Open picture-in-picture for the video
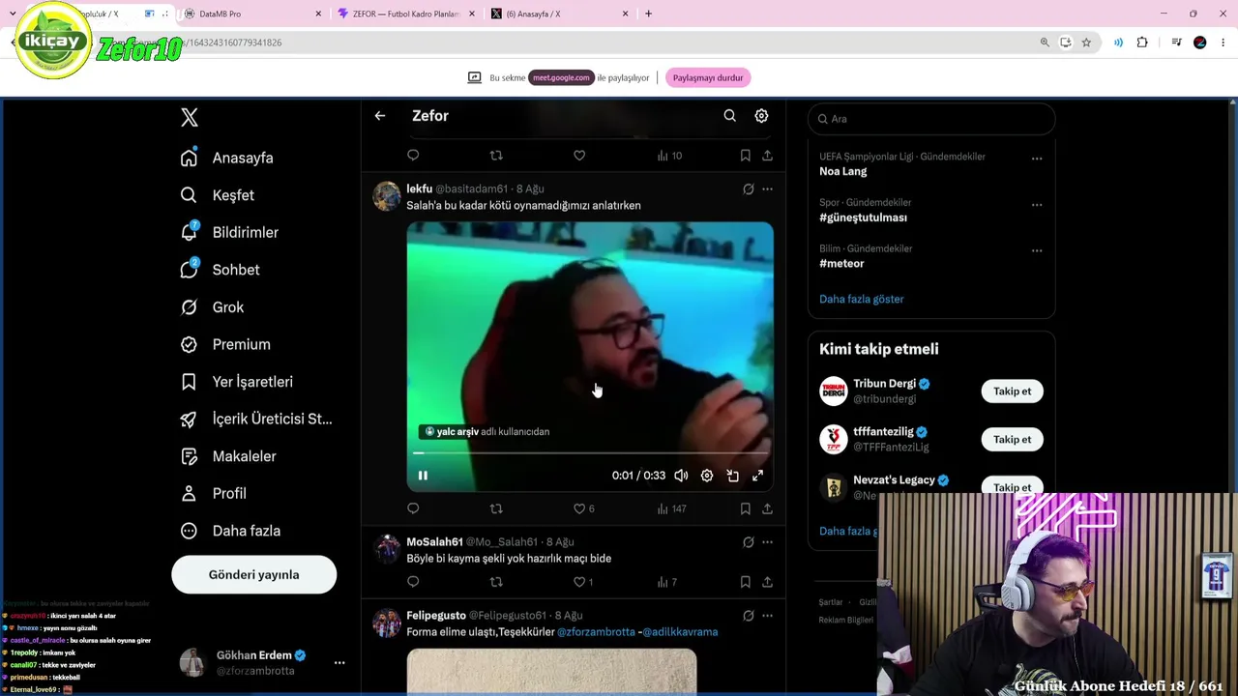This screenshot has height=696, width=1238. 733,476
